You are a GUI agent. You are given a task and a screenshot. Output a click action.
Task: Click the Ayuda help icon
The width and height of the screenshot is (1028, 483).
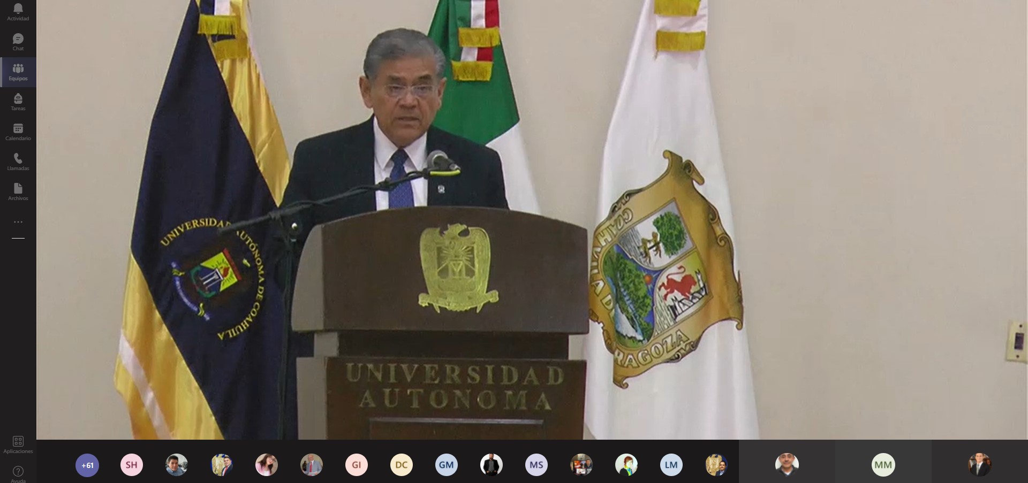click(18, 473)
